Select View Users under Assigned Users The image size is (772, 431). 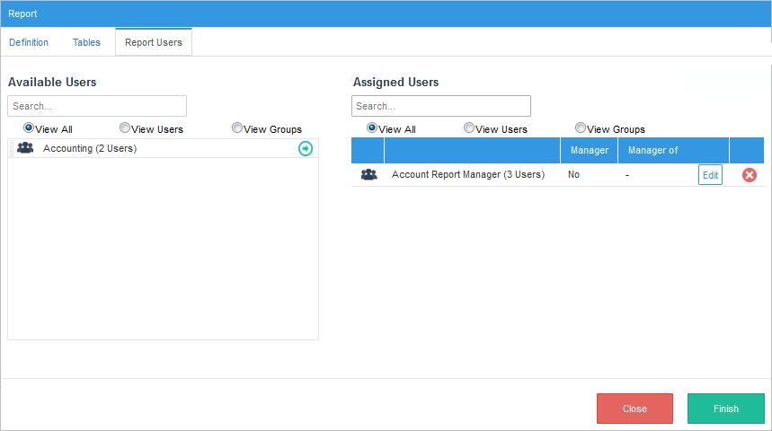[x=469, y=128]
